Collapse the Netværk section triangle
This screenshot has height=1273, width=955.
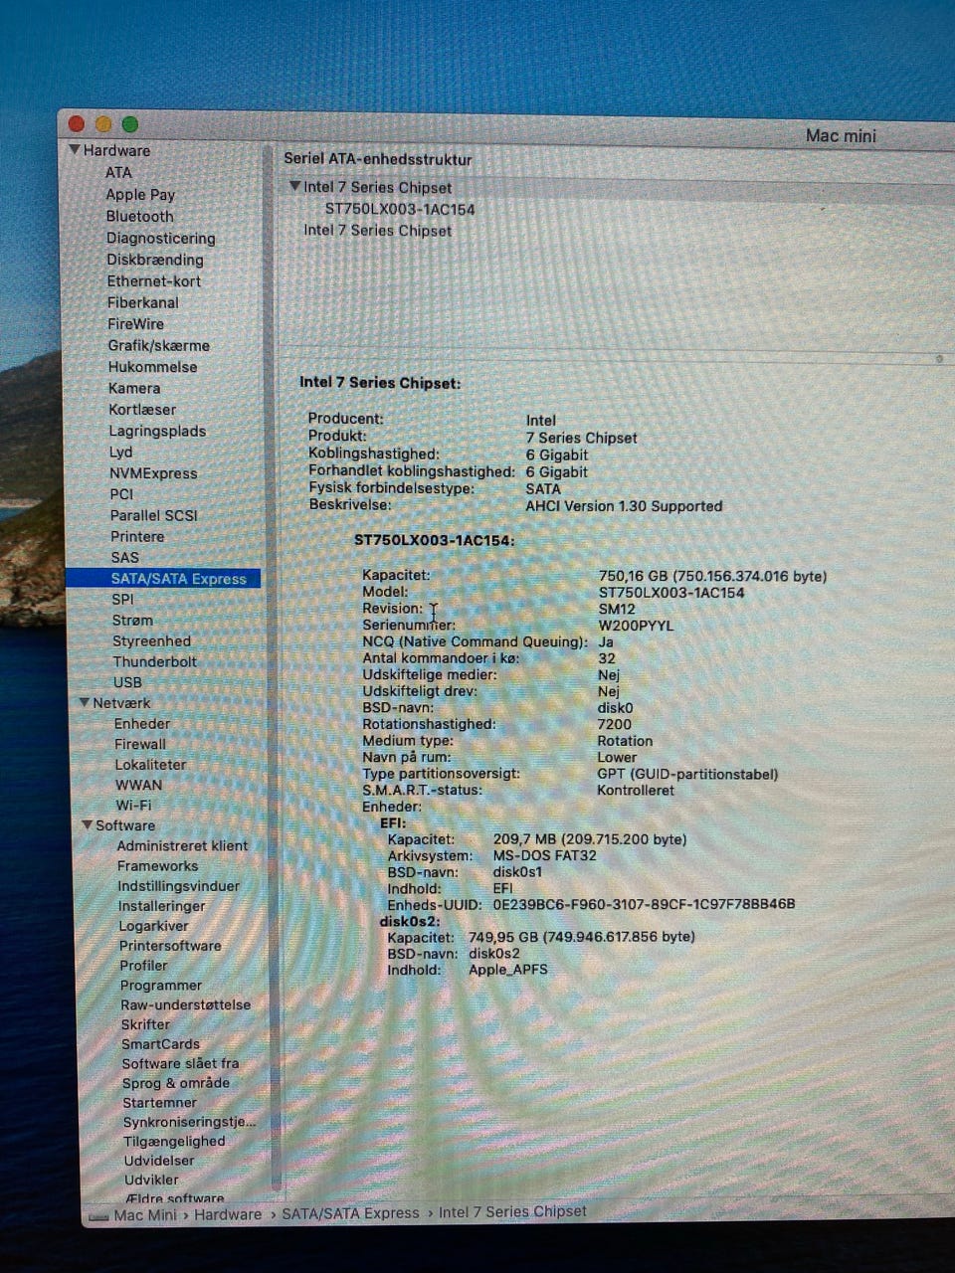point(85,703)
